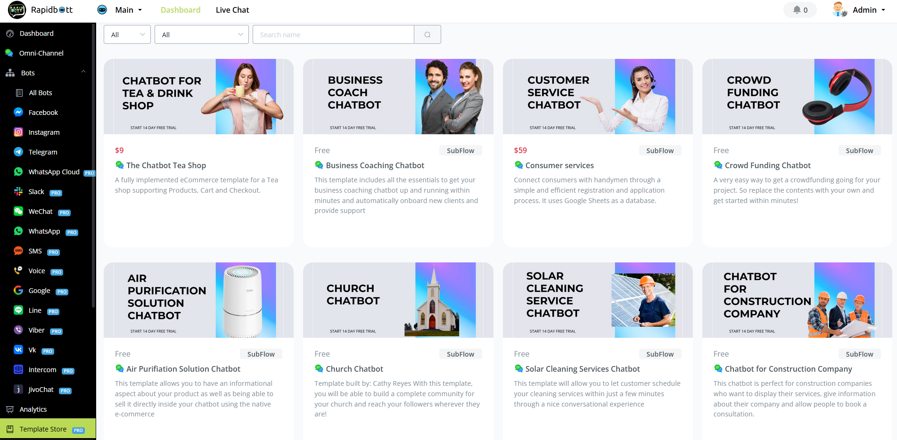Click the Vk icon in sidebar
Viewport: 897px width, 440px height.
[18, 350]
